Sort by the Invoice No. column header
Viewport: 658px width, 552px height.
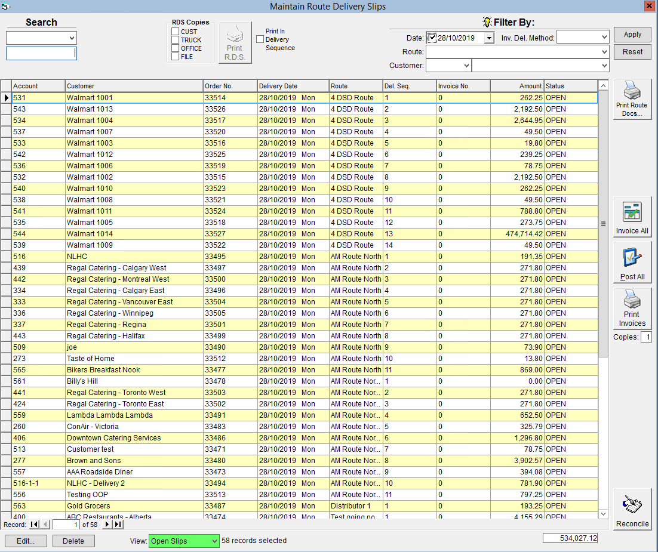(463, 86)
